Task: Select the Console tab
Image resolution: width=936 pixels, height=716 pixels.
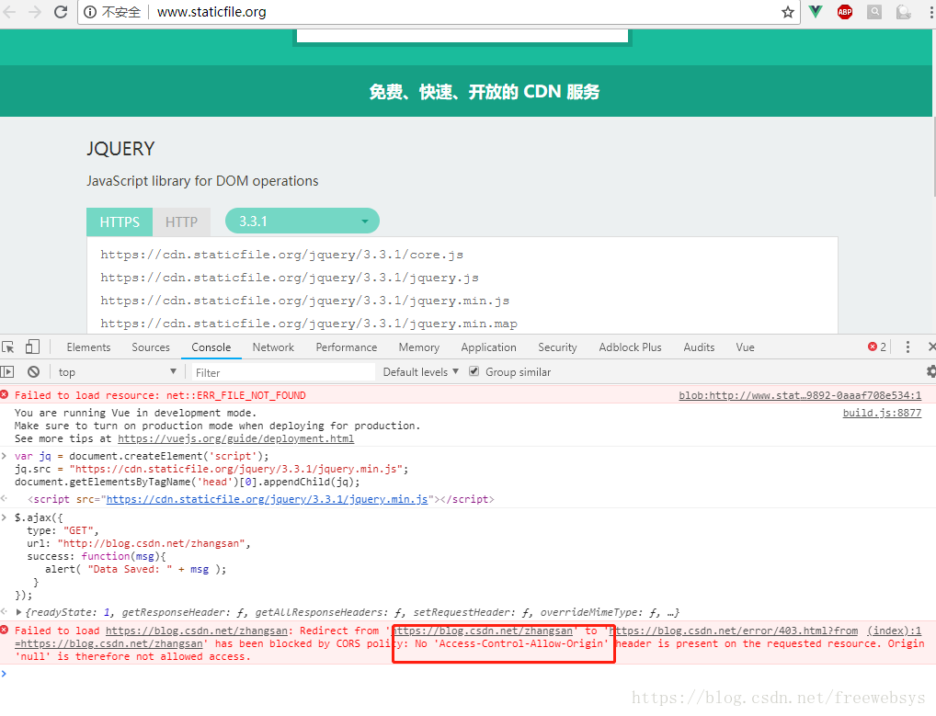Action: point(211,347)
